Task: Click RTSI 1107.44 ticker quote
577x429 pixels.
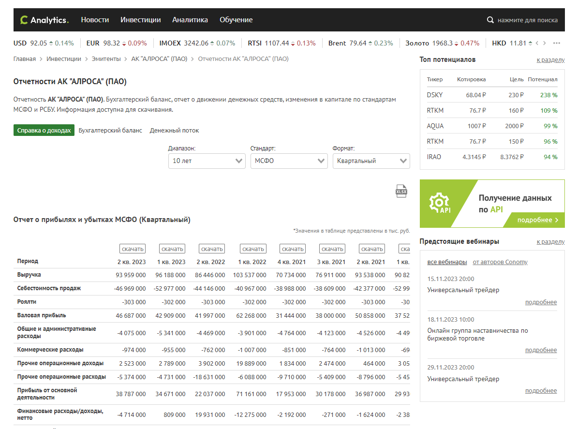Action: pos(281,43)
